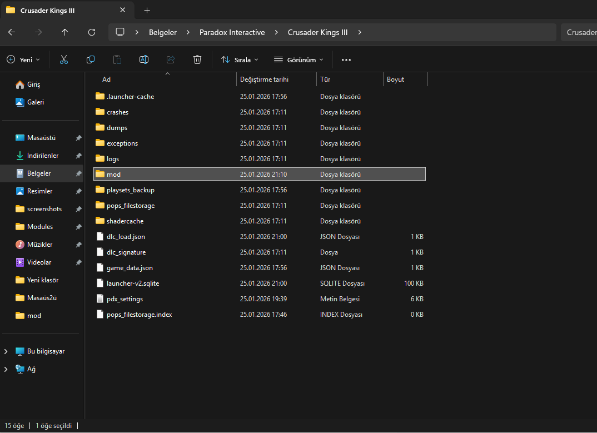Select exceptions folder

[260, 143]
